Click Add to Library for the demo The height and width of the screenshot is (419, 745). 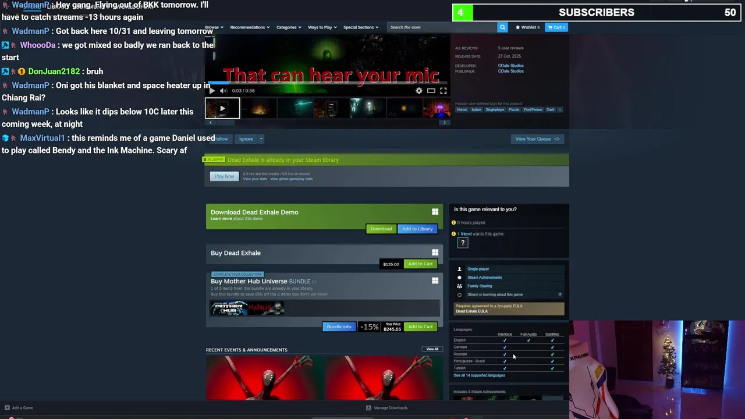pyautogui.click(x=417, y=229)
